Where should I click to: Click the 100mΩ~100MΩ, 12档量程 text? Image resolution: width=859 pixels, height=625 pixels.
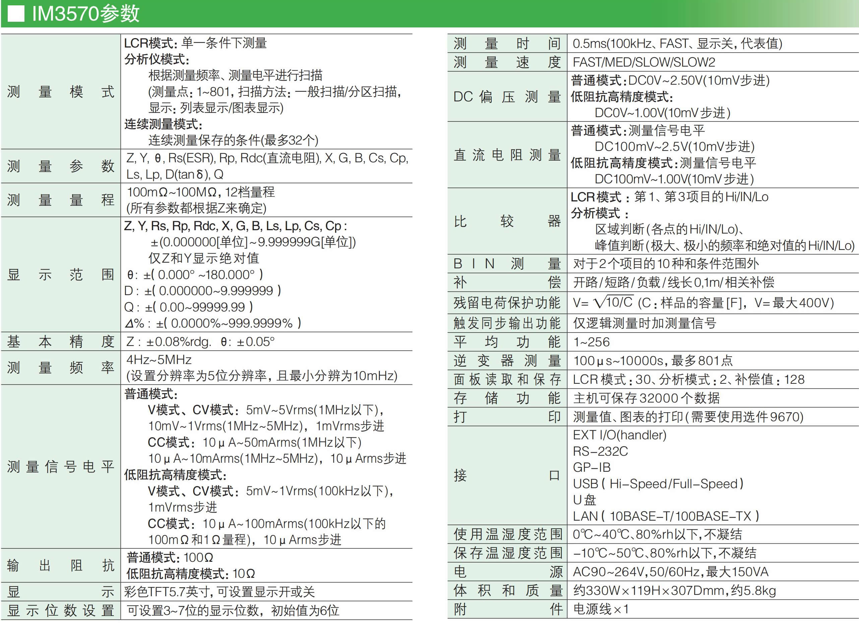tap(201, 192)
